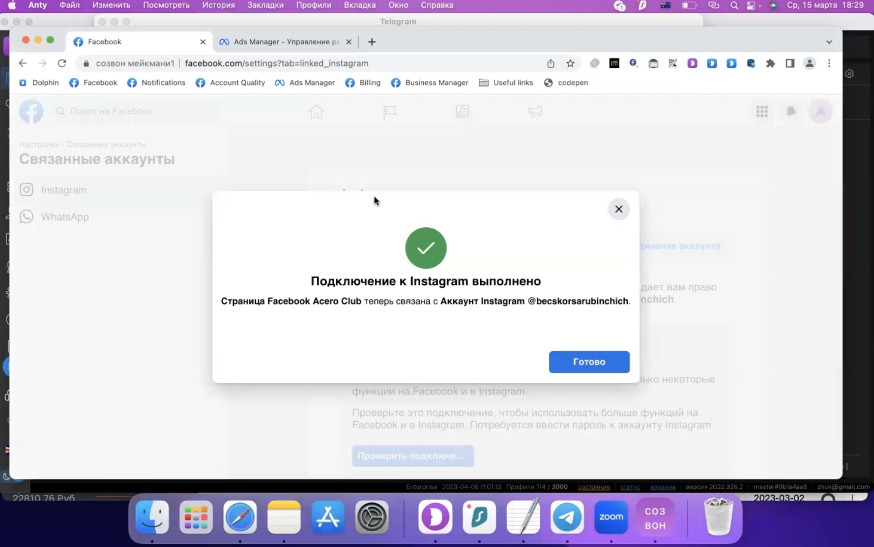The height and width of the screenshot is (547, 874).
Task: Expand the Useful links bookmarks folder
Action: [x=506, y=82]
